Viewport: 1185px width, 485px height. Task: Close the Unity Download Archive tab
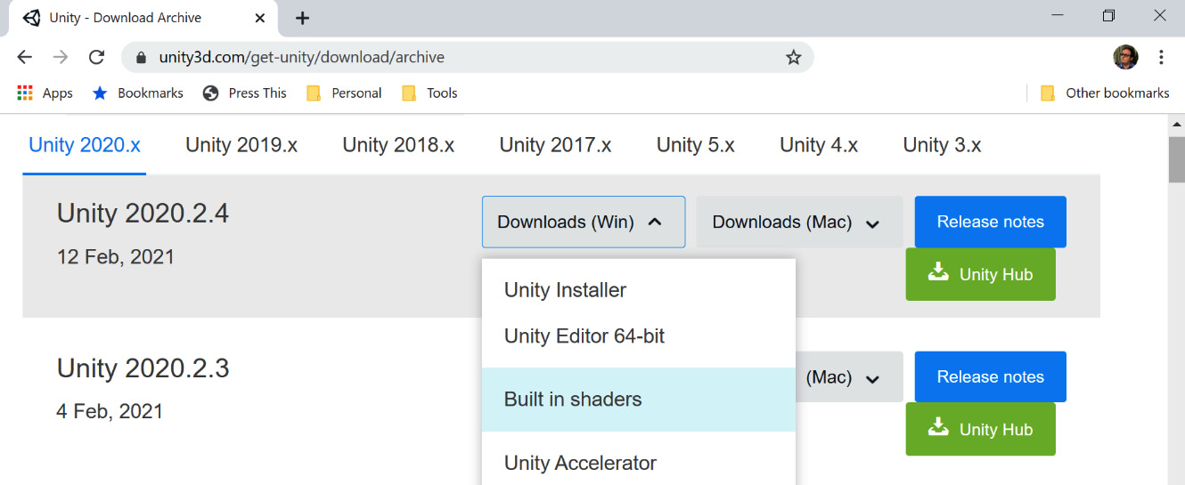pyautogui.click(x=260, y=18)
